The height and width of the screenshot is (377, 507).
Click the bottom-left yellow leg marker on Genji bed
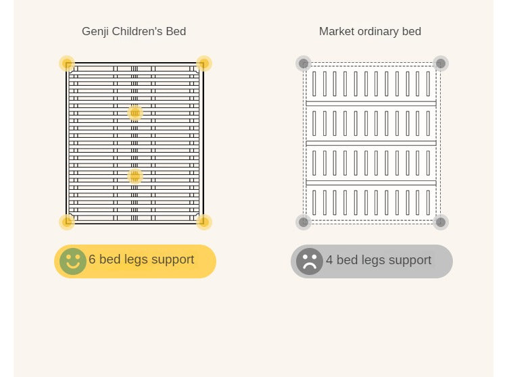[67, 222]
